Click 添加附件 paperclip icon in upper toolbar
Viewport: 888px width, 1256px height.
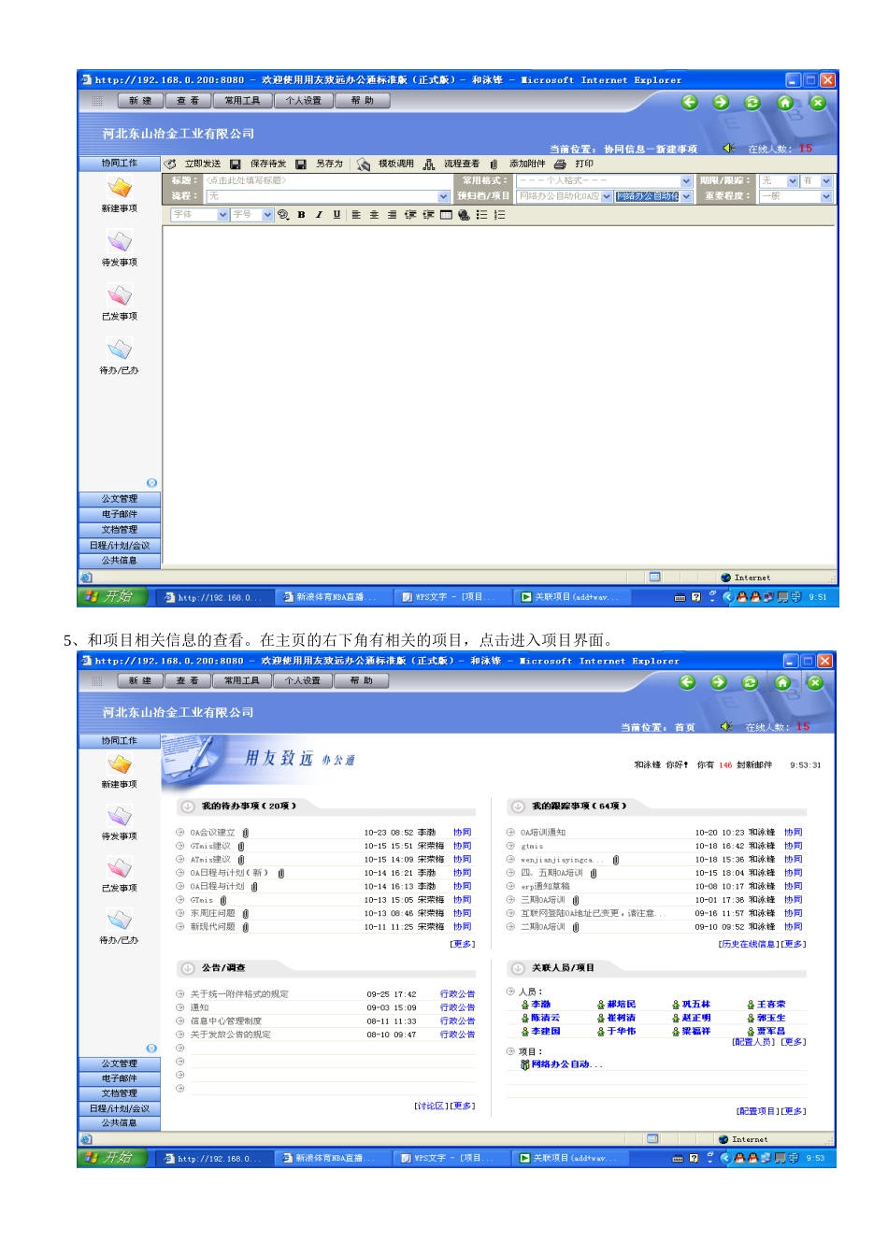pos(494,164)
